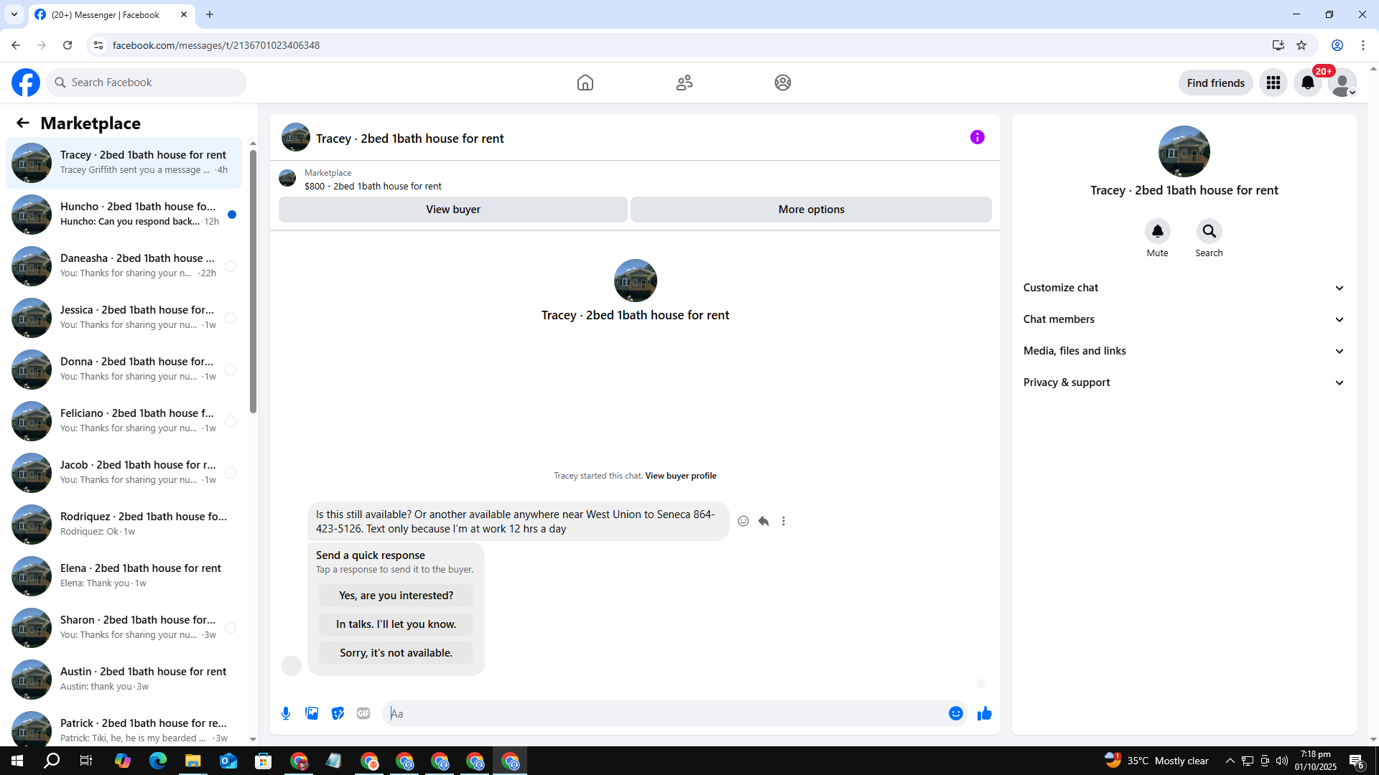Expand the Customize chat section

[x=1184, y=288]
